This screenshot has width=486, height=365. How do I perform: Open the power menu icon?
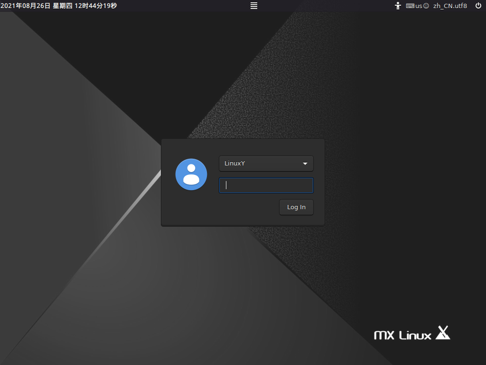478,6
